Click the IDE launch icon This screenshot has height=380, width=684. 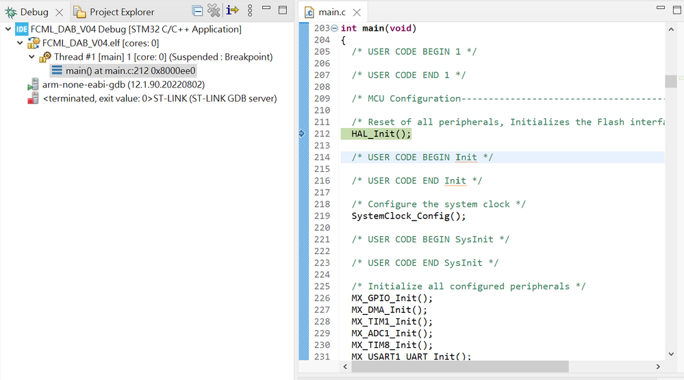click(22, 29)
